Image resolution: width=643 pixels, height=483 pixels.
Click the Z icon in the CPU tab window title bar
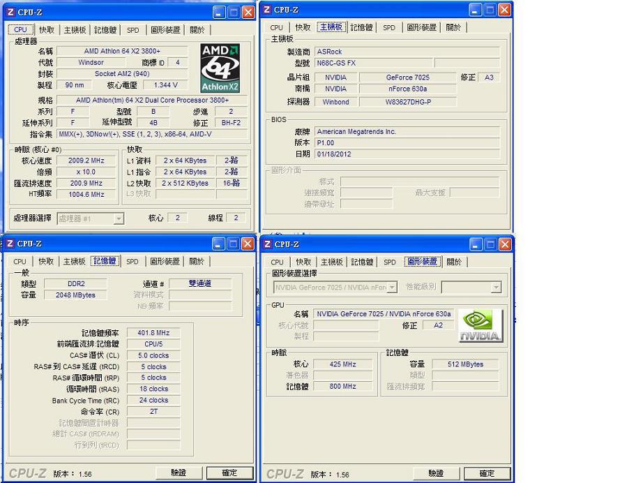click(x=10, y=12)
